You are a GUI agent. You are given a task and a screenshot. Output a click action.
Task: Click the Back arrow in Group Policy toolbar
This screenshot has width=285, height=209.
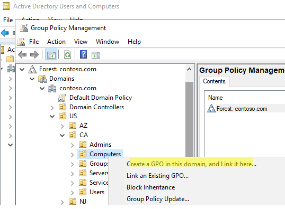(x=22, y=54)
